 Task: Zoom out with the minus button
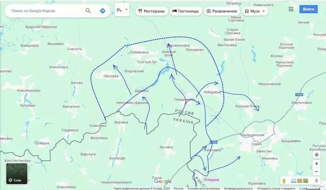click(317, 171)
